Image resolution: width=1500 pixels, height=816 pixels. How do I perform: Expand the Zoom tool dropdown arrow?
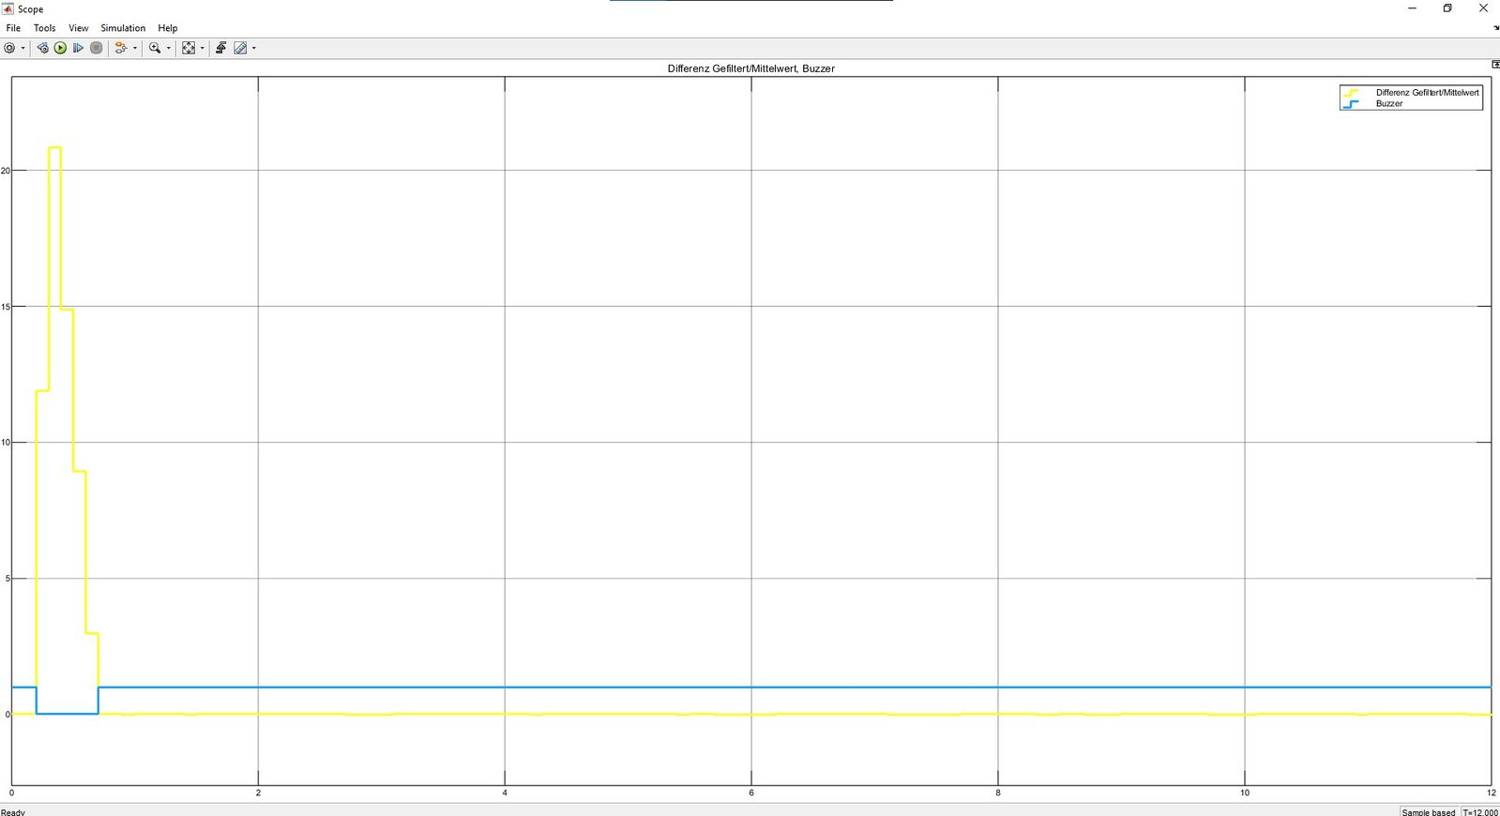pyautogui.click(x=169, y=48)
